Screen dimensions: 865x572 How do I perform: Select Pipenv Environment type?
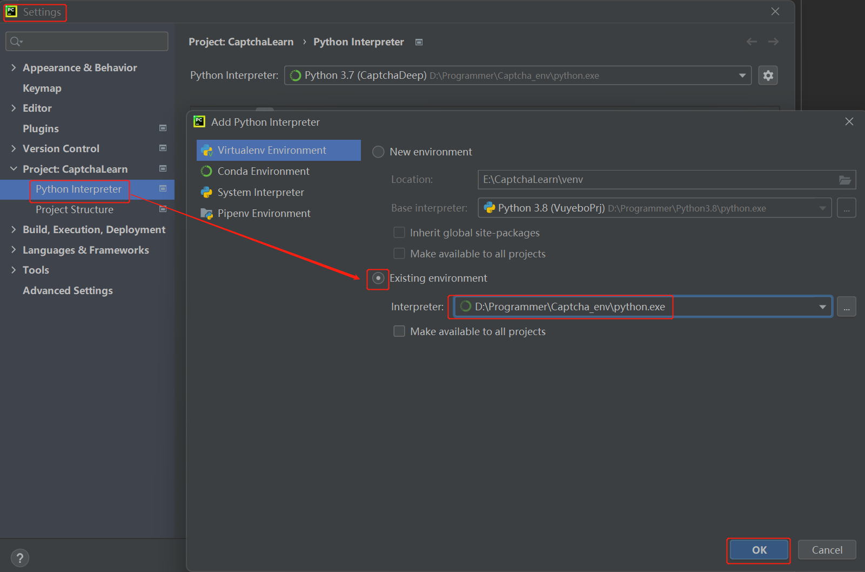pos(279,213)
